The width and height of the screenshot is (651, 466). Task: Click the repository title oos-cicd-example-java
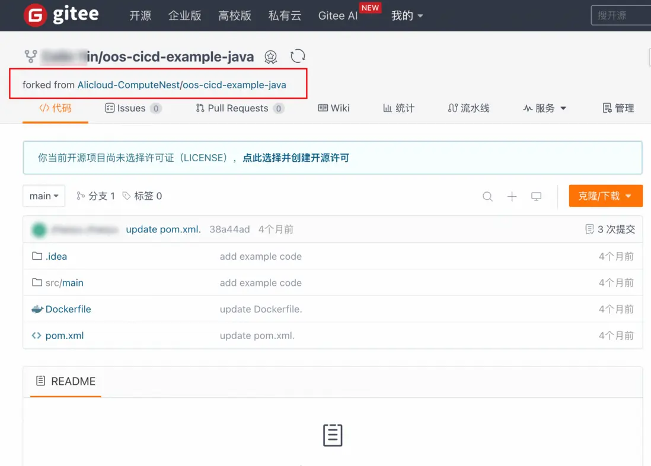click(x=178, y=56)
